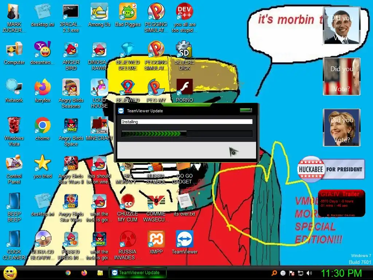Click the smiley face Start button
The width and height of the screenshot is (373, 280).
click(x=10, y=273)
